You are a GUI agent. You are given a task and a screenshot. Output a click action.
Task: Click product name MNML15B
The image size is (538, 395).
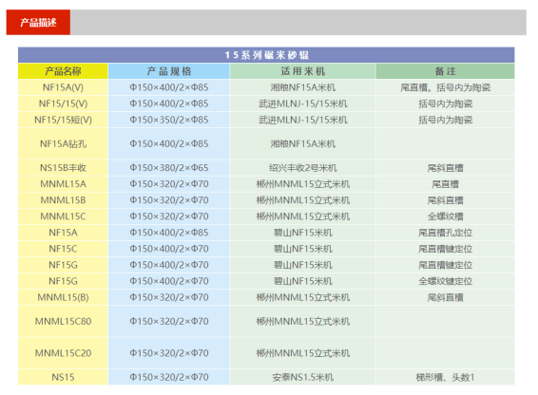coord(63,200)
